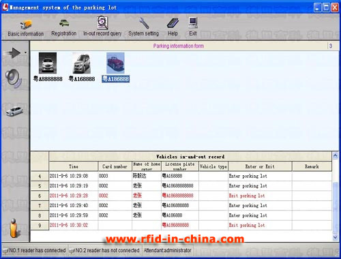Image resolution: width=341 pixels, height=259 pixels.
Task: Click Exit parking lot in row 9
Action: point(260,225)
